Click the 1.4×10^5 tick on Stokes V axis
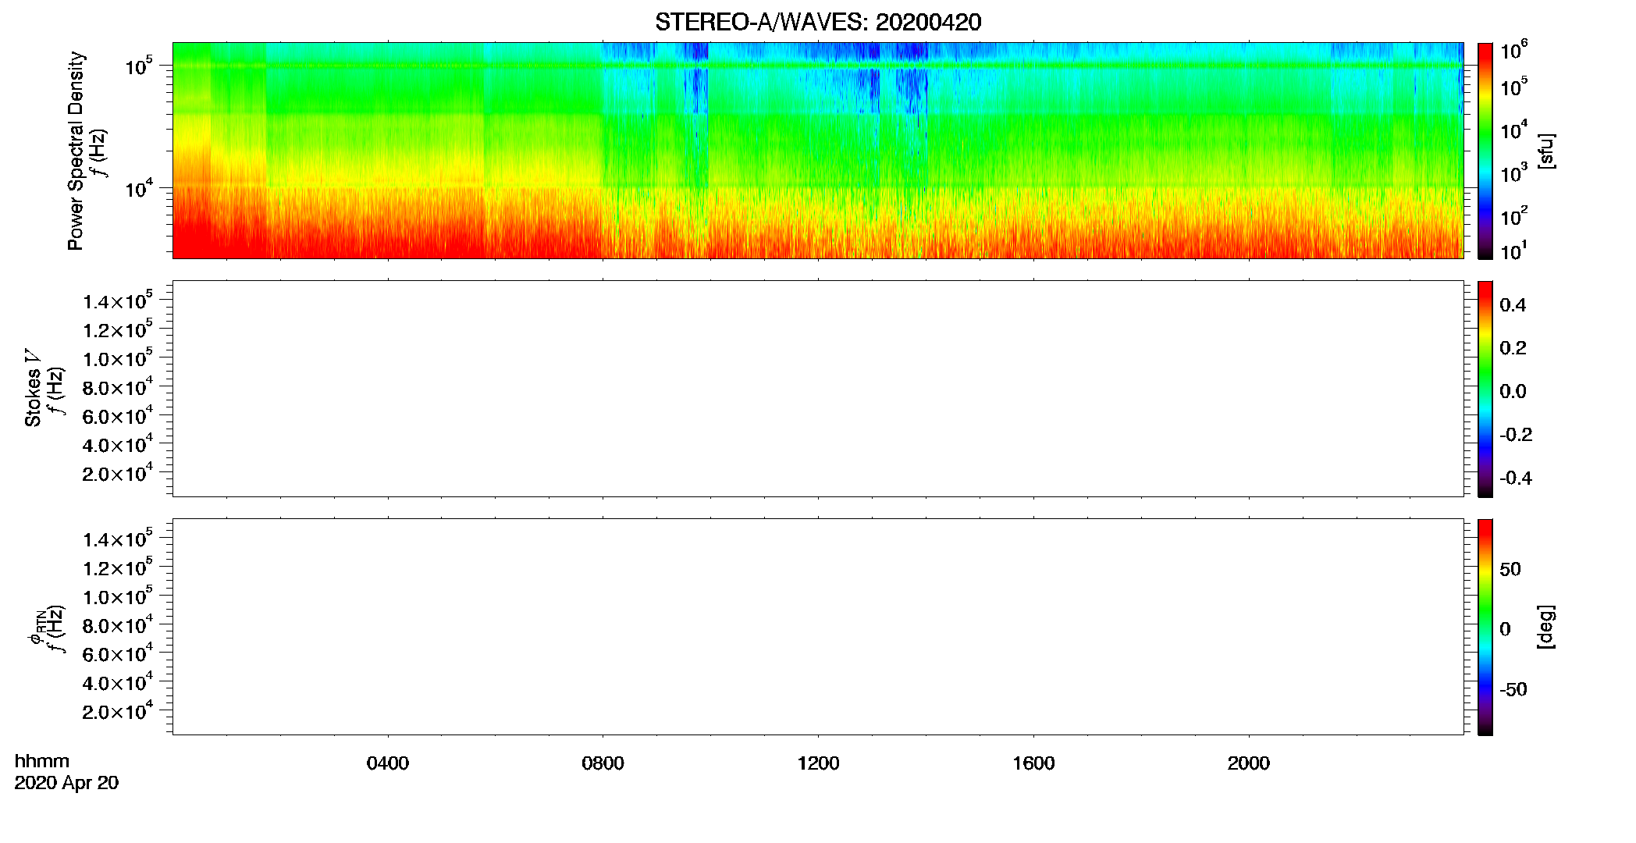 118,301
